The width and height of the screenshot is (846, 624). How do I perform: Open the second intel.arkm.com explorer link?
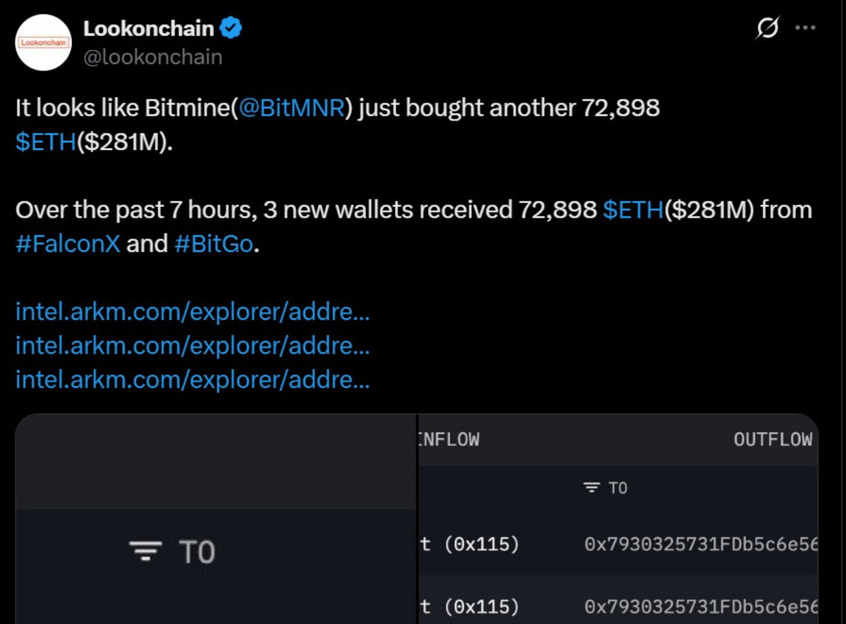192,347
